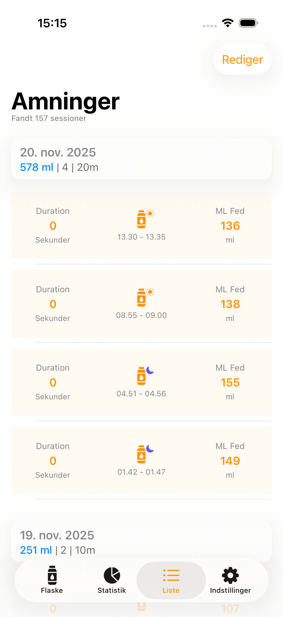Image resolution: width=283 pixels, height=617 pixels.
Task: Tap the Wi-Fi status icon
Action: point(228,23)
